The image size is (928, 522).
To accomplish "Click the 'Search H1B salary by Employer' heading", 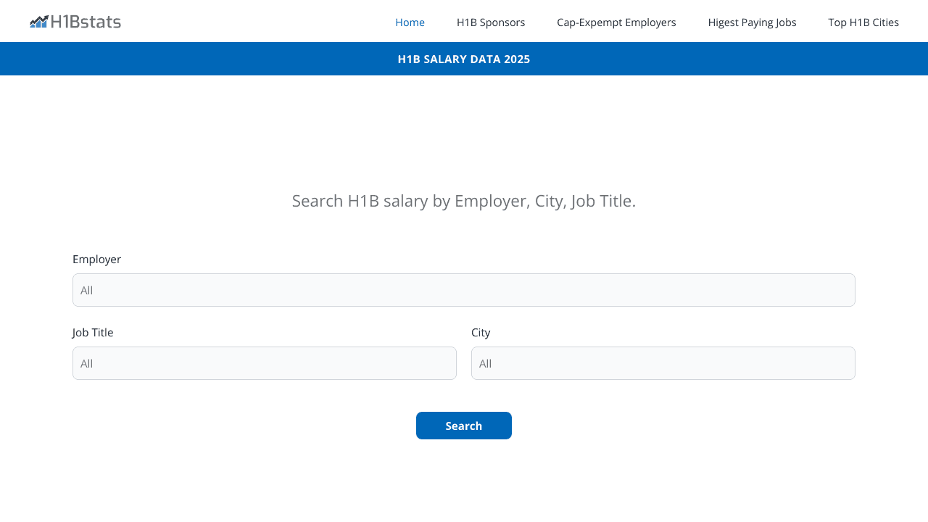I will pos(464,201).
